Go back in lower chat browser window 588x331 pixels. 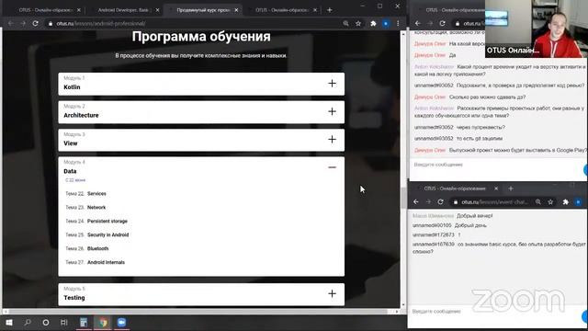pyautogui.click(x=416, y=202)
